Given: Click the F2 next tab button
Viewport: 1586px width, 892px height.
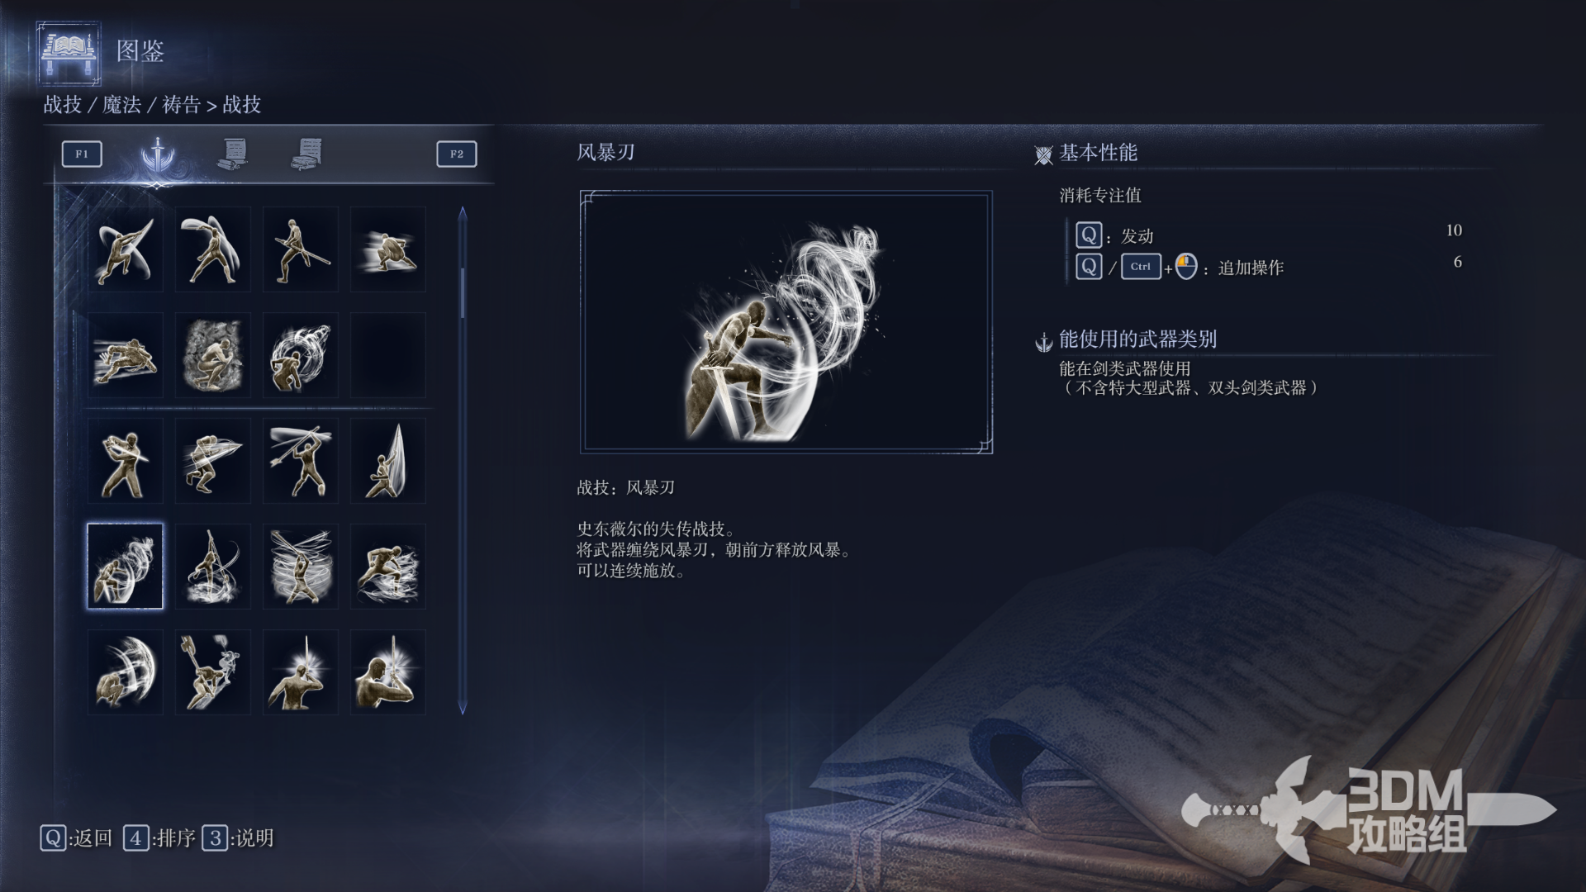Looking at the screenshot, I should pos(457,154).
